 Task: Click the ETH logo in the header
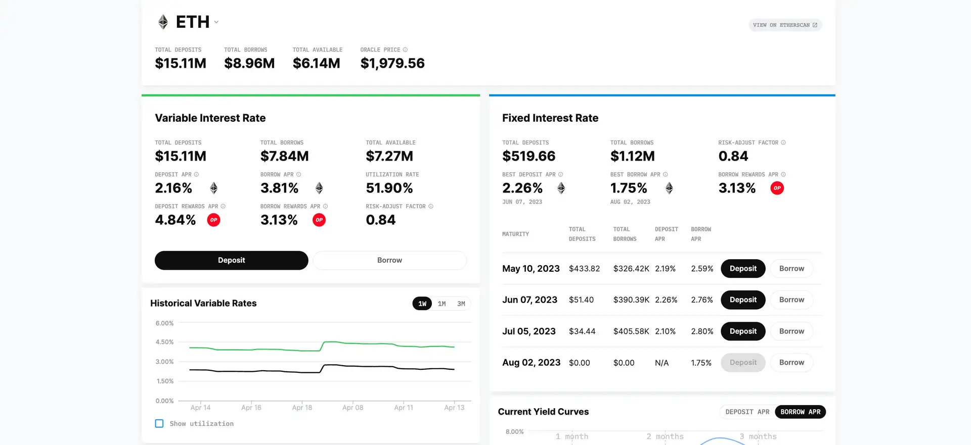[x=163, y=22]
